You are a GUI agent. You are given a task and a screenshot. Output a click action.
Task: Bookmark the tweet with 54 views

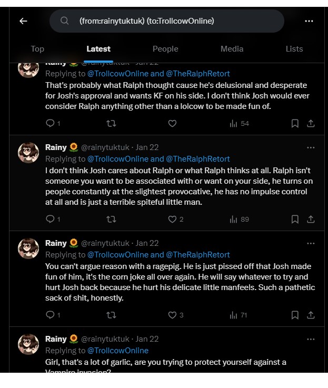tap(295, 123)
